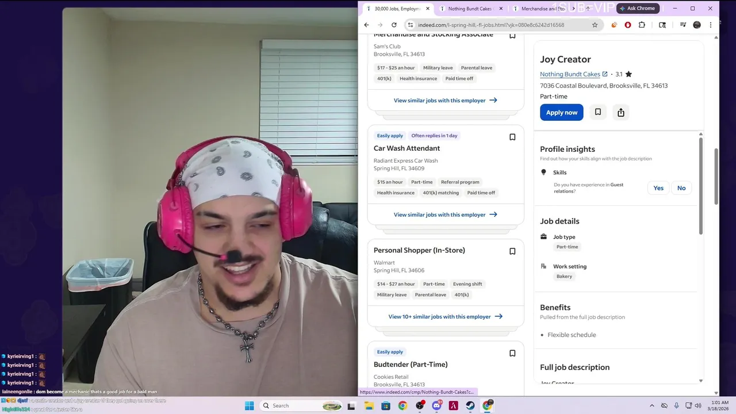
Task: View 10+ similar jobs with Walmart
Action: tap(446, 316)
